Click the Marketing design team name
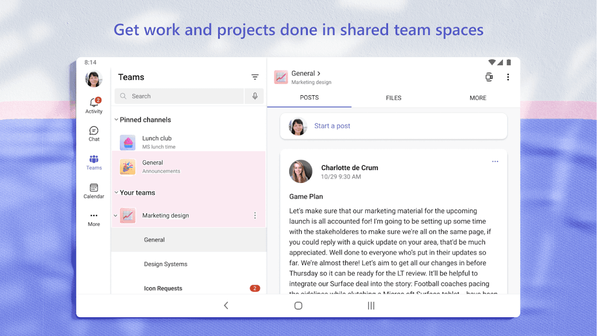This screenshot has width=597, height=336. (166, 216)
